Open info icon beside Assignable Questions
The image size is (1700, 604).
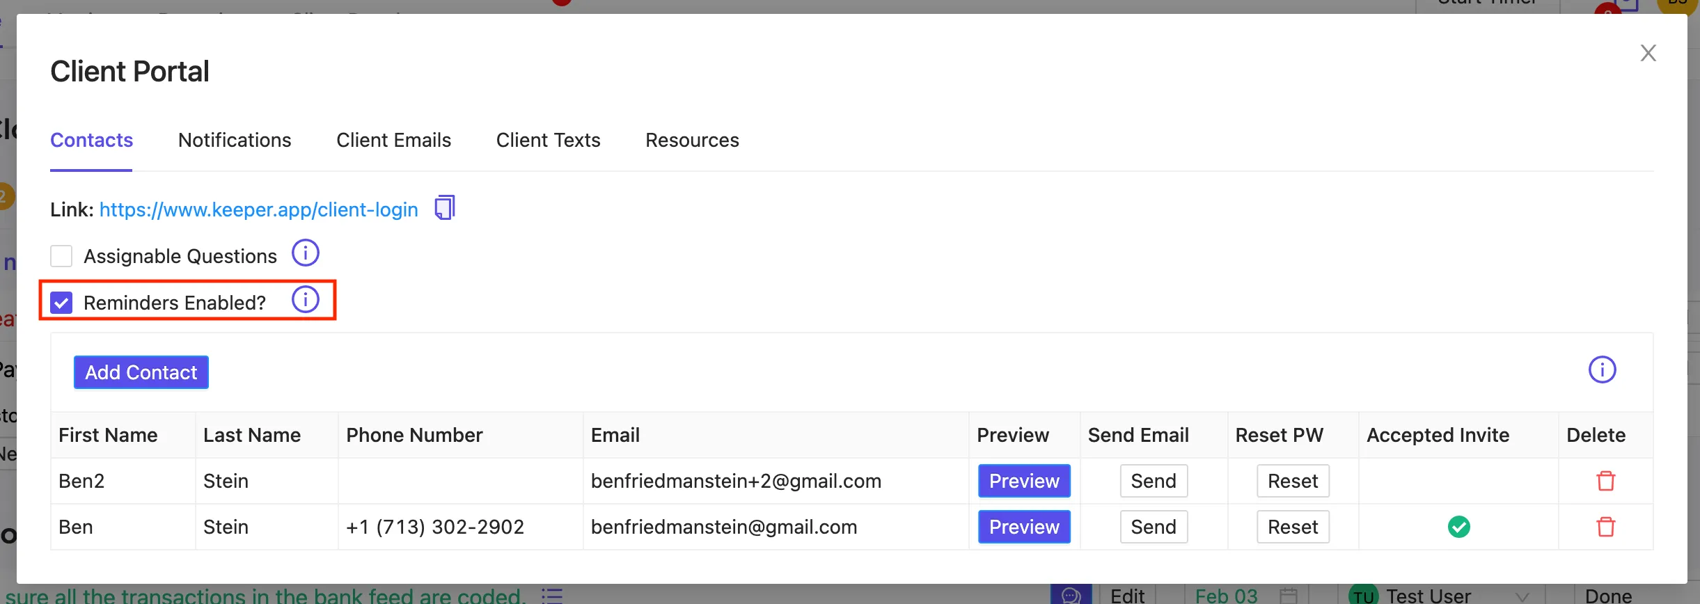click(306, 253)
